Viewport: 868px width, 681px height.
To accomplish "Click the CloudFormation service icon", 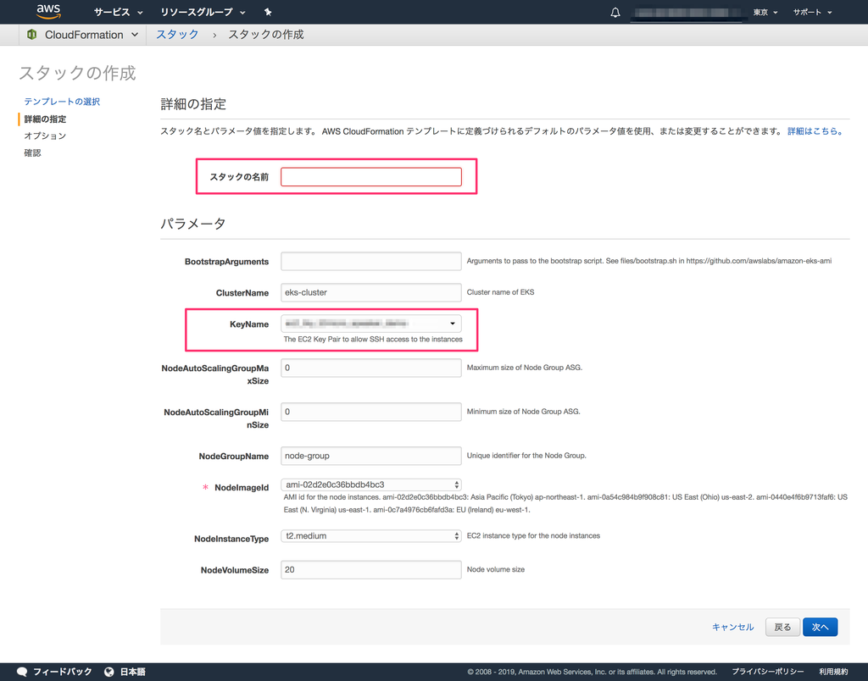I will click(31, 34).
